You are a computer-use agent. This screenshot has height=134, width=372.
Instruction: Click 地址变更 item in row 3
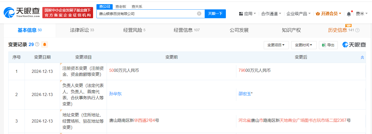coord(83,121)
